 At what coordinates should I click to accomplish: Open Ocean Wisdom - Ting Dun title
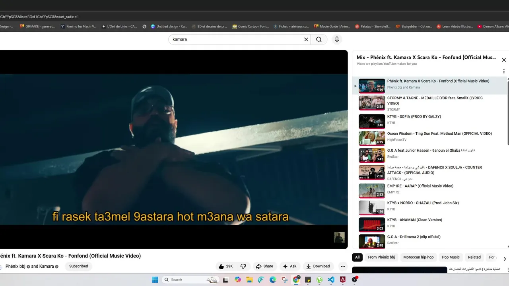[x=439, y=133]
